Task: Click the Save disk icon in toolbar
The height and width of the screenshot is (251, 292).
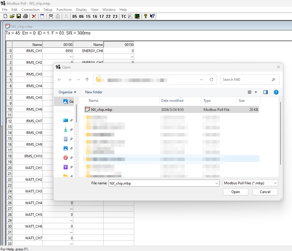Action: pyautogui.click(x=18, y=16)
